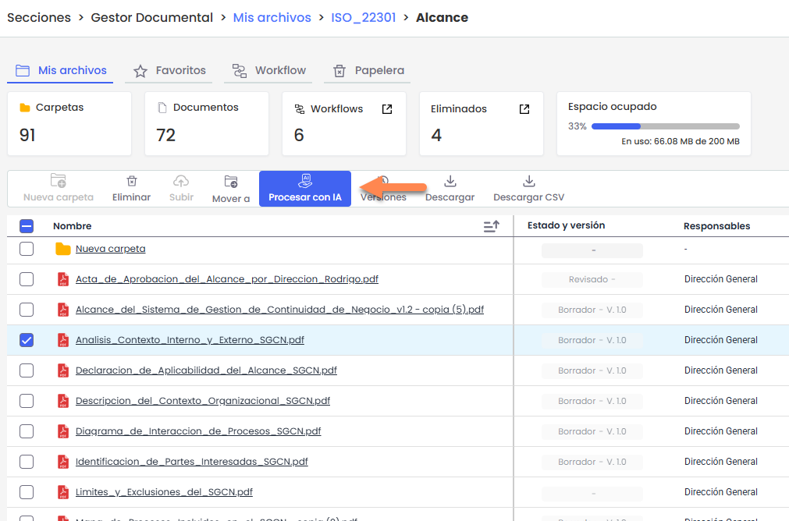Click the sort ascending icon in Nombre header

(491, 226)
